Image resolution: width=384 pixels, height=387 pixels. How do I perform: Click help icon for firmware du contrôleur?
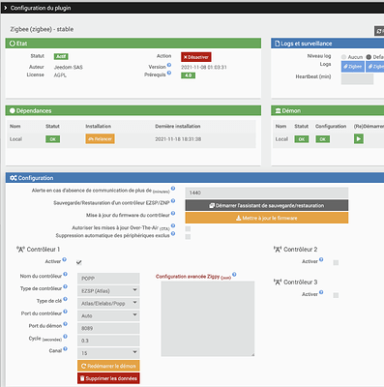[x=173, y=213]
